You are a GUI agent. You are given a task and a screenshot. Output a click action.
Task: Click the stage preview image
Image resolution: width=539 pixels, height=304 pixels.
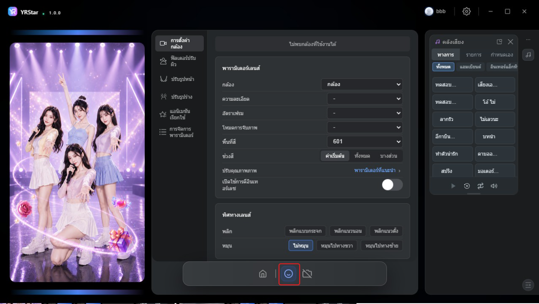pos(77,162)
